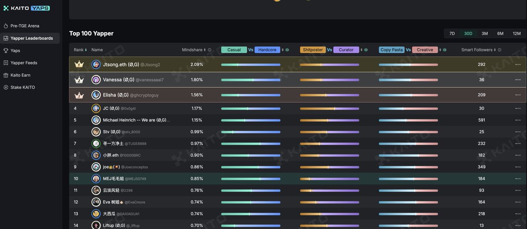
Task: Select the 7D time range tab
Action: pos(452,33)
